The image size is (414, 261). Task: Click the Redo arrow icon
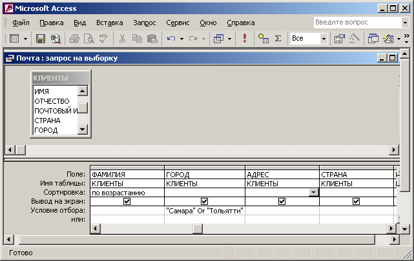pyautogui.click(x=193, y=39)
